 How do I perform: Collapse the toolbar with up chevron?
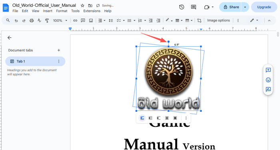(x=269, y=20)
